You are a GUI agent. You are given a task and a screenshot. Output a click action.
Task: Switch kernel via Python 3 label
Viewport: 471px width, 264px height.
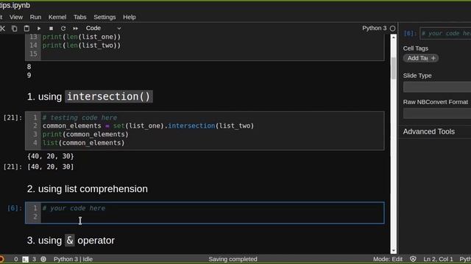(375, 28)
